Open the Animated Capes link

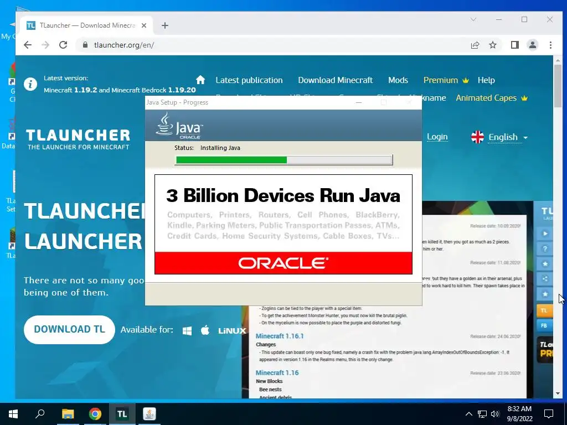point(492,98)
